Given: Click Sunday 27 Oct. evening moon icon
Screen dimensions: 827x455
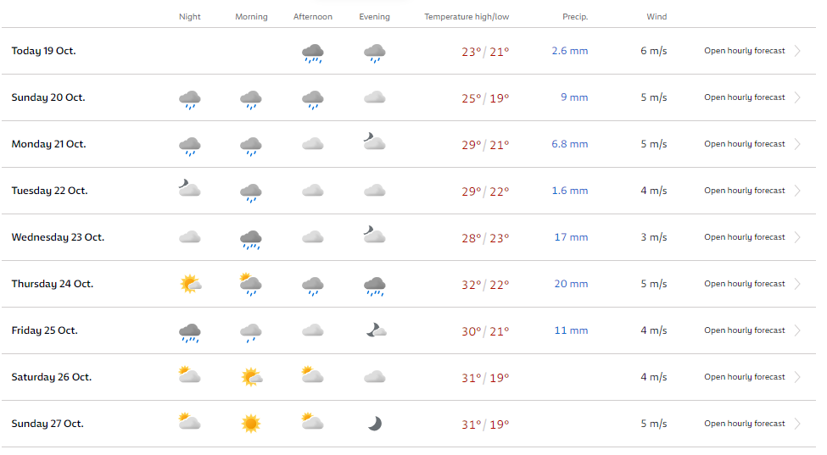Looking at the screenshot, I should (x=374, y=424).
